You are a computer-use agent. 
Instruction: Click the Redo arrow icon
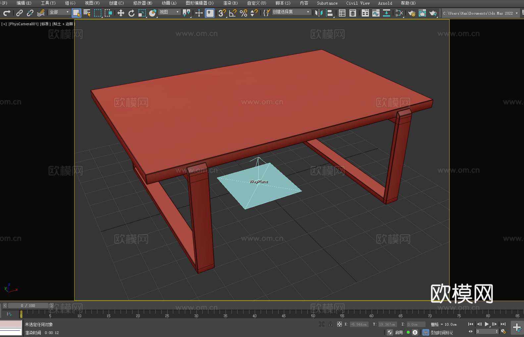[x=7, y=13]
